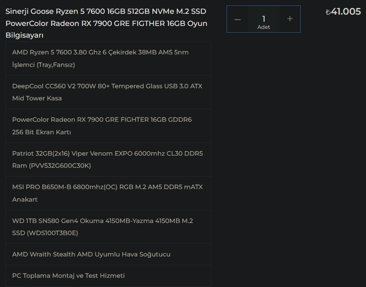Image resolution: width=366 pixels, height=287 pixels.
Task: Select the MSI PRO B650M-B motherboard row
Action: 108,193
